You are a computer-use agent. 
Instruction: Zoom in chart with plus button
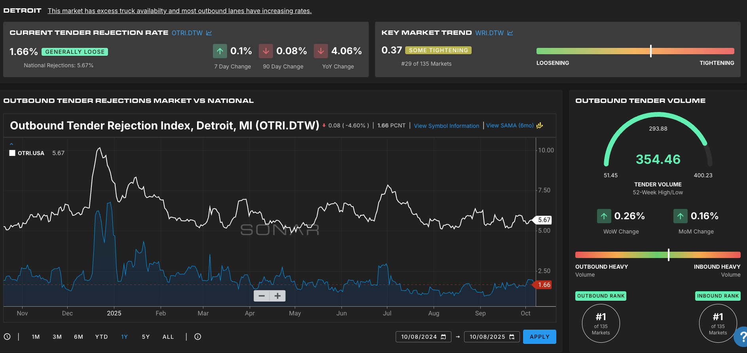coord(278,296)
